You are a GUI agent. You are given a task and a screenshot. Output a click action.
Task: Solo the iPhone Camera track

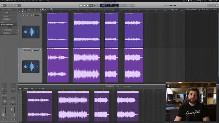[x=25, y=50]
